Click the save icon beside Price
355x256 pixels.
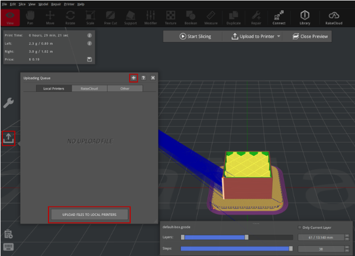coord(89,59)
